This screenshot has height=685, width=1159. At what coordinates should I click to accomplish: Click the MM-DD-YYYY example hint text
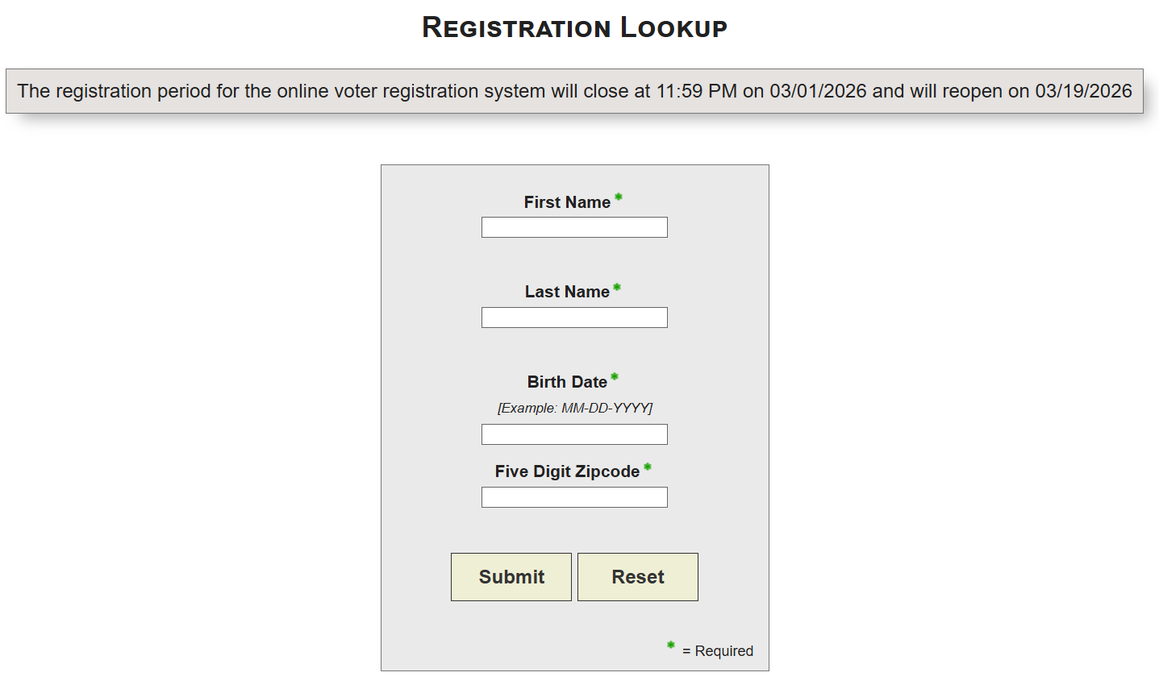coord(575,408)
